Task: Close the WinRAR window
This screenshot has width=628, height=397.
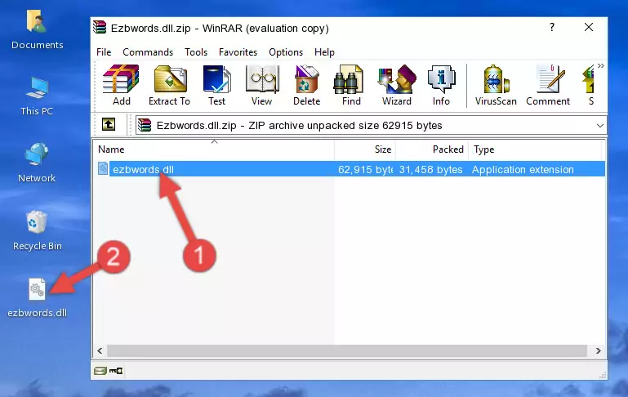Action: pos(588,27)
